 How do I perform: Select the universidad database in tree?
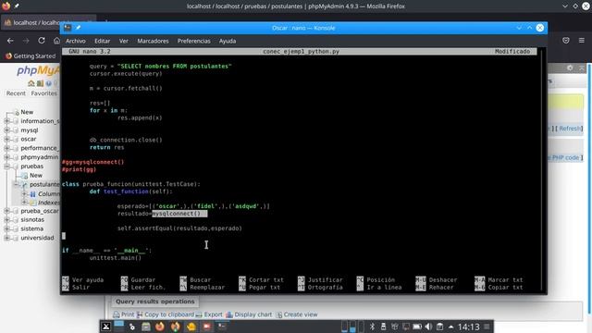click(37, 238)
